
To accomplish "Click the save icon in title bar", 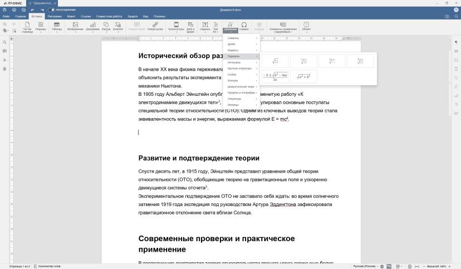I will click(x=4, y=9).
